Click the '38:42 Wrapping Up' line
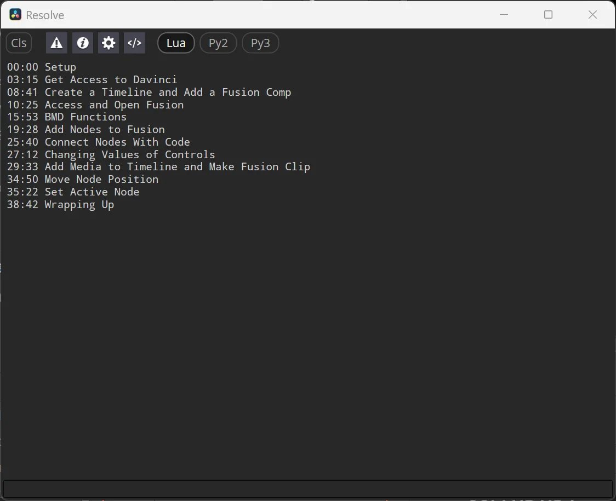This screenshot has height=501, width=616. [x=60, y=205]
